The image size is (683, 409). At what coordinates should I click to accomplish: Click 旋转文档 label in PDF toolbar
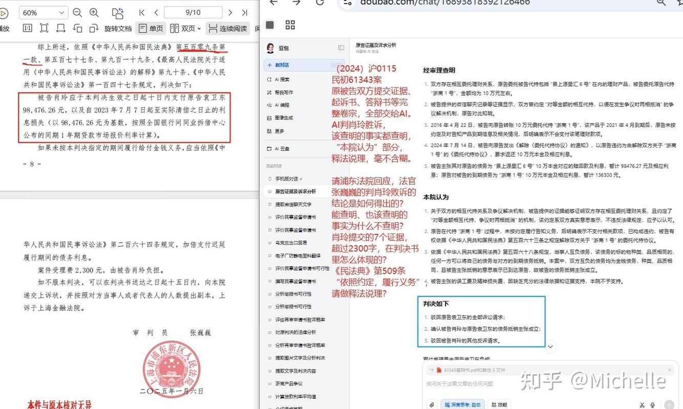pyautogui.click(x=118, y=29)
